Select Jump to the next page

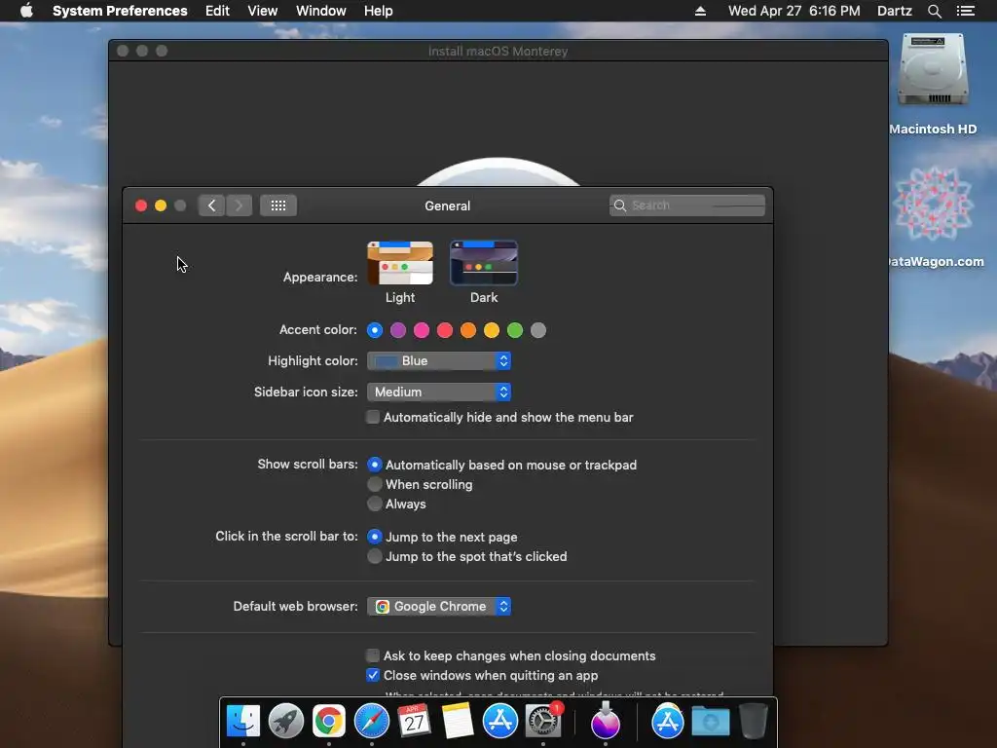tap(375, 537)
